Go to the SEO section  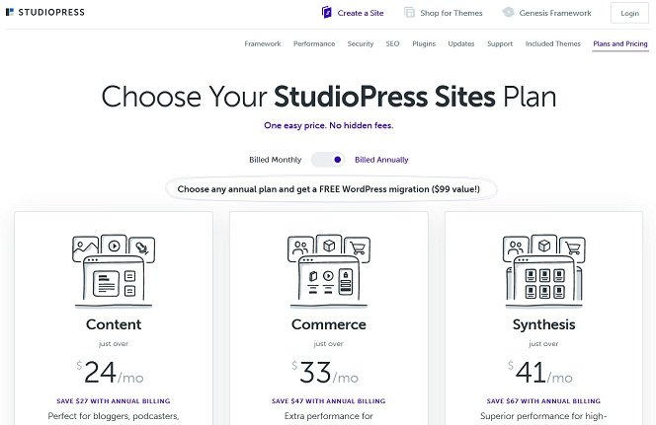pyautogui.click(x=392, y=43)
